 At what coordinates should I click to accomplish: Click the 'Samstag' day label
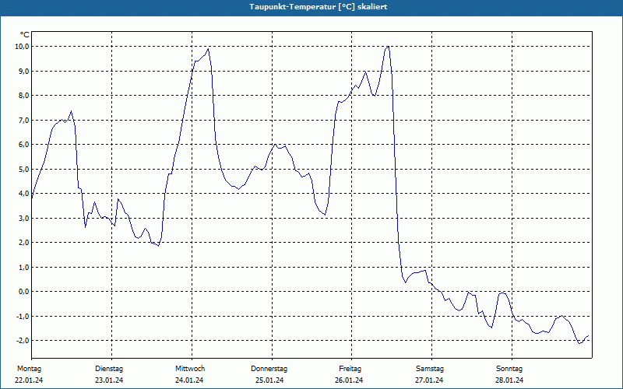tap(430, 369)
